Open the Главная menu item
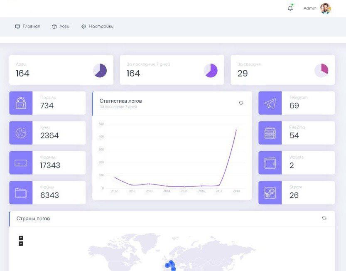Viewport: 346px width, 271px height. [27, 26]
